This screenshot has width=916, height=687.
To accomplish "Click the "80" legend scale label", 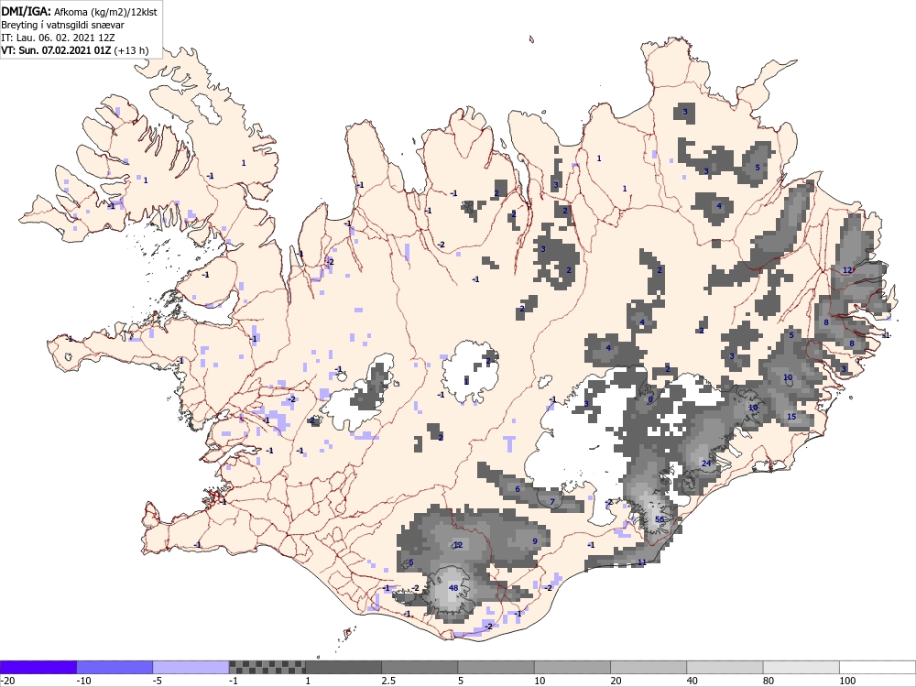I will pos(769,681).
